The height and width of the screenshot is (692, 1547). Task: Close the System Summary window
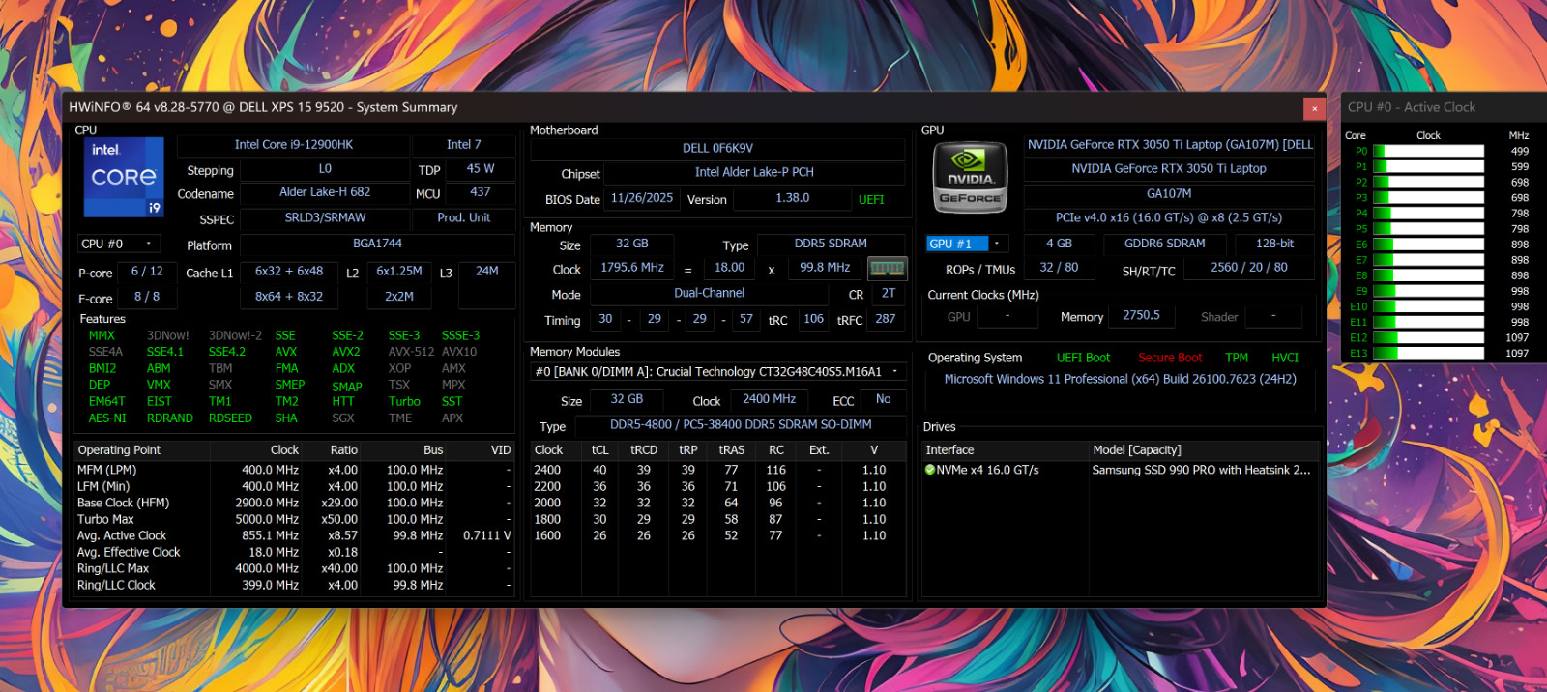(x=1314, y=108)
